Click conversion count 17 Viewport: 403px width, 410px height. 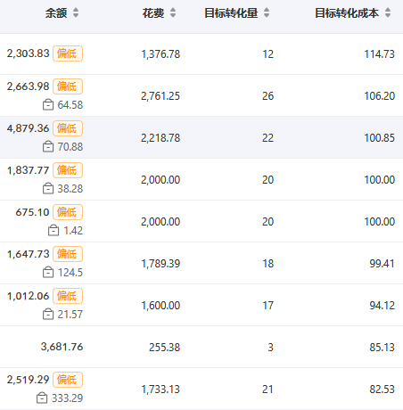[267, 306]
